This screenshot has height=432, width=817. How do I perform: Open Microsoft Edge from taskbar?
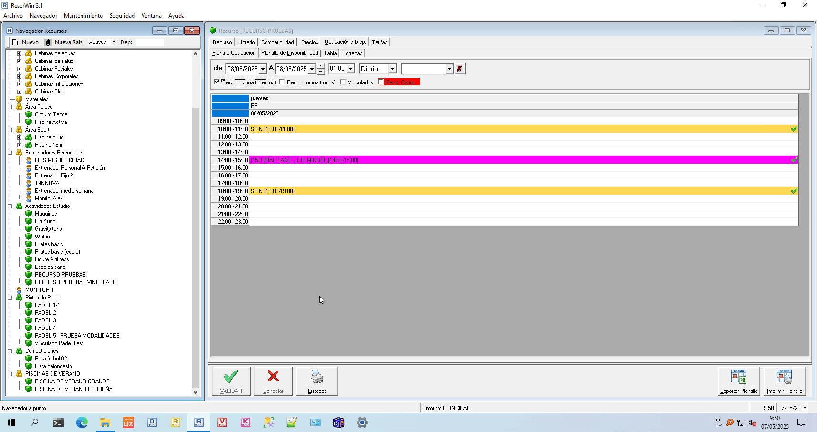click(82, 422)
